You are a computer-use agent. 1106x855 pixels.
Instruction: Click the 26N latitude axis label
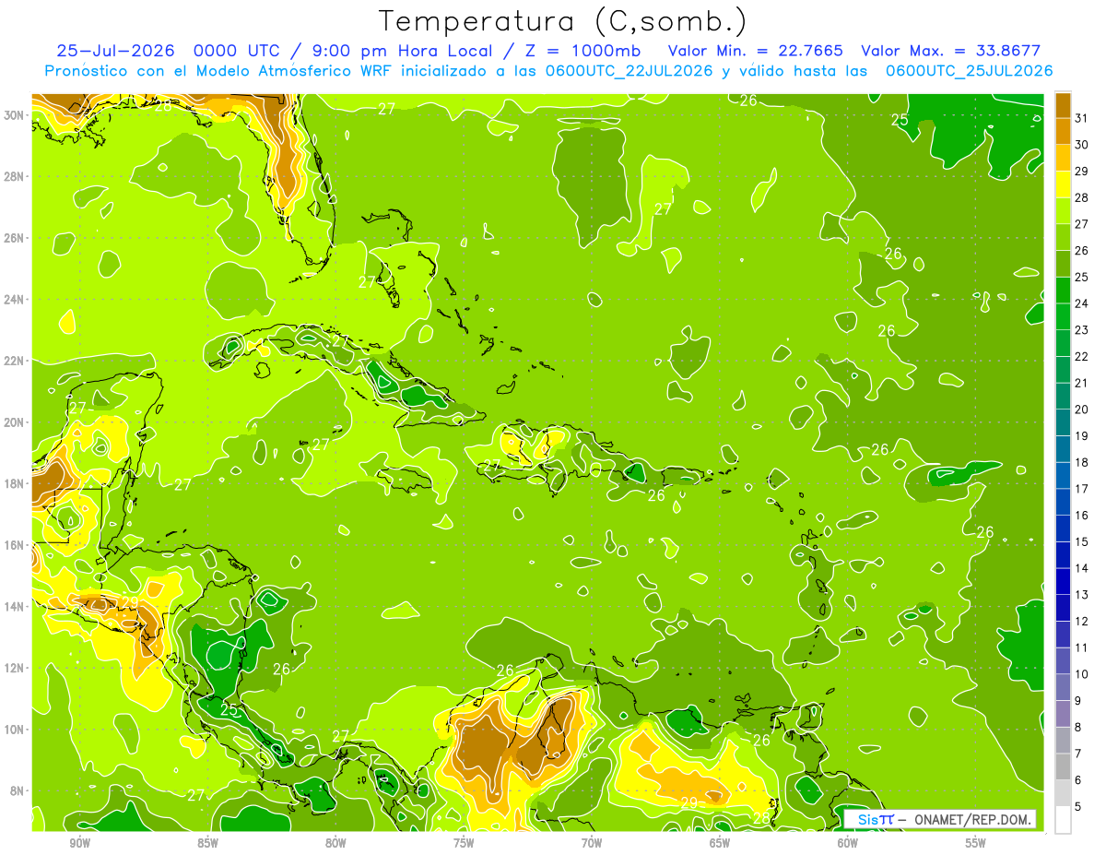point(14,238)
